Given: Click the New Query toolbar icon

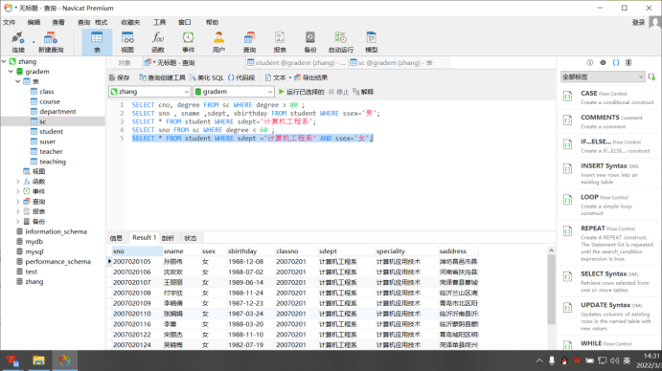Looking at the screenshot, I should tap(51, 42).
